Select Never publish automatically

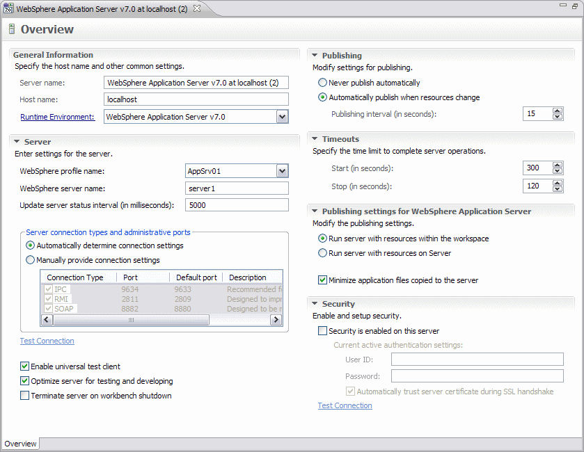(x=322, y=83)
